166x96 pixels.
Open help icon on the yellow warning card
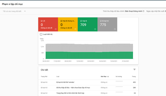[75, 29]
